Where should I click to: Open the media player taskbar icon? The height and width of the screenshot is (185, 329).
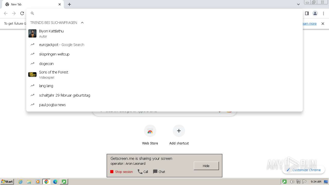tap(38, 182)
